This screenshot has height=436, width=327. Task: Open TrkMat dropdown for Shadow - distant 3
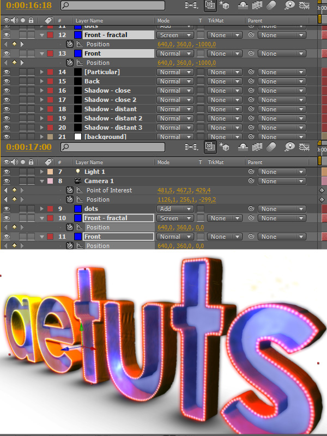click(x=225, y=128)
